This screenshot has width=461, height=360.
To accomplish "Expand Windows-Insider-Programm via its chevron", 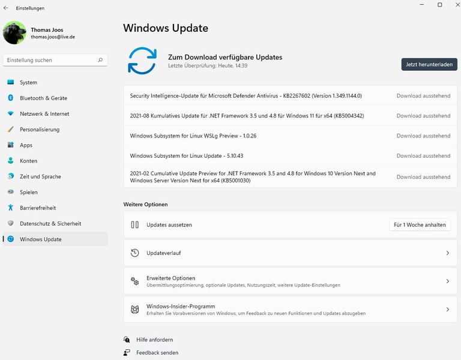I will click(447, 310).
